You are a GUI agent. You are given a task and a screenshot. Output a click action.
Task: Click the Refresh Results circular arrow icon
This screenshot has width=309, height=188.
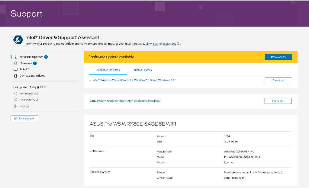[x=16, y=94]
